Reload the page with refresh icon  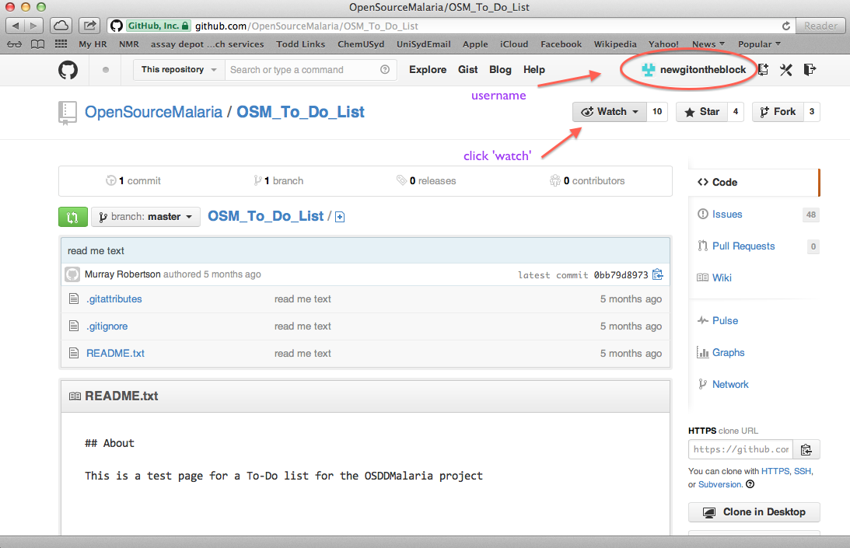[x=786, y=26]
